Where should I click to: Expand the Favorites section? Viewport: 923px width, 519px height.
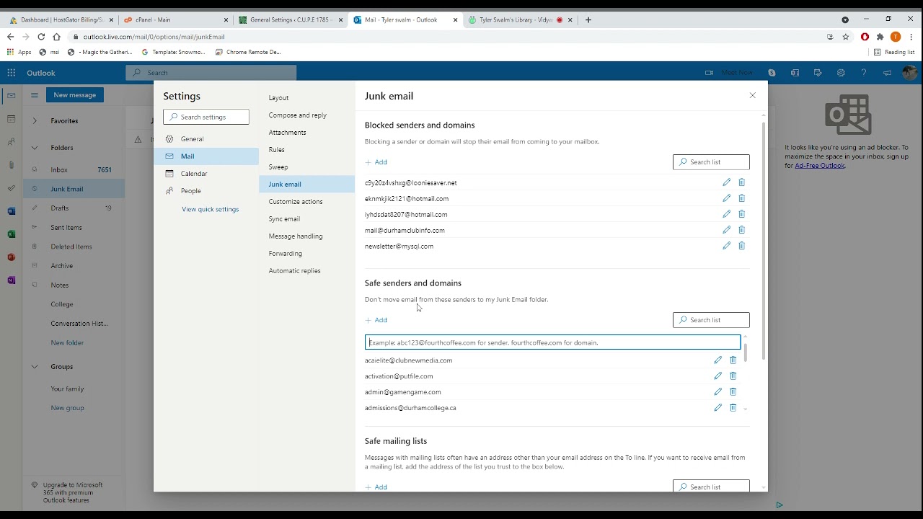pyautogui.click(x=34, y=121)
